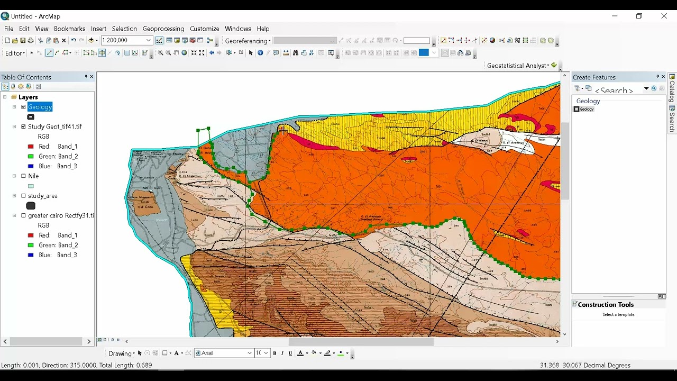Activate the Pan hand tool
This screenshot has width=677, height=381.
[176, 53]
